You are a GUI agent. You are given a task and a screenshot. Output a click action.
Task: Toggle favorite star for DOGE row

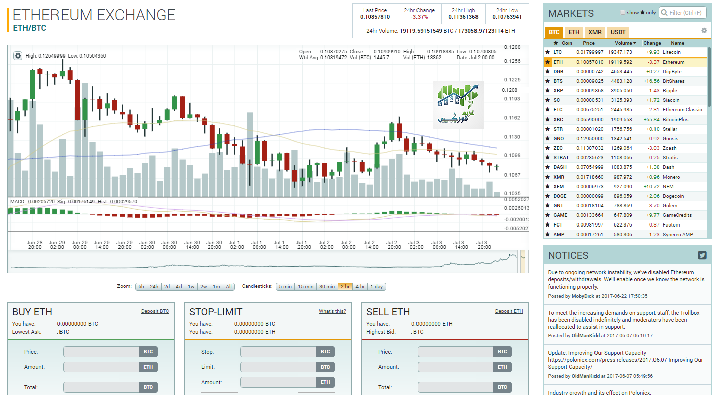pos(547,196)
